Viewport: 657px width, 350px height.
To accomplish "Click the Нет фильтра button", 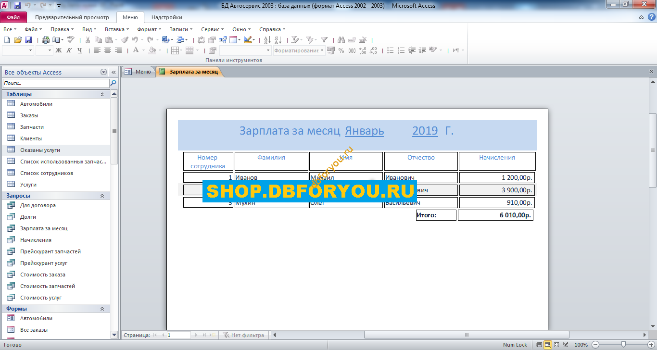I will pyautogui.click(x=243, y=335).
